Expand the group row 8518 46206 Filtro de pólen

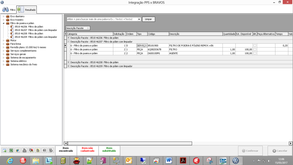pyautogui.click(x=68, y=38)
